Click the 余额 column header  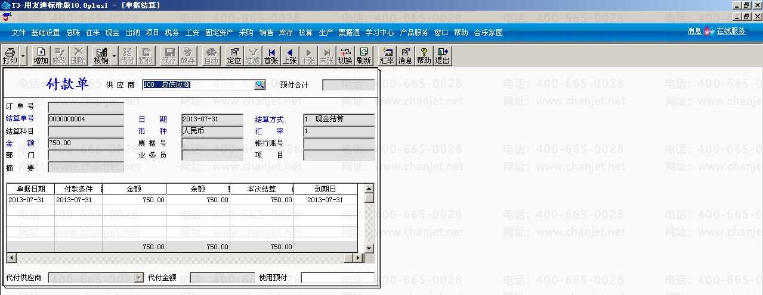[x=197, y=189]
